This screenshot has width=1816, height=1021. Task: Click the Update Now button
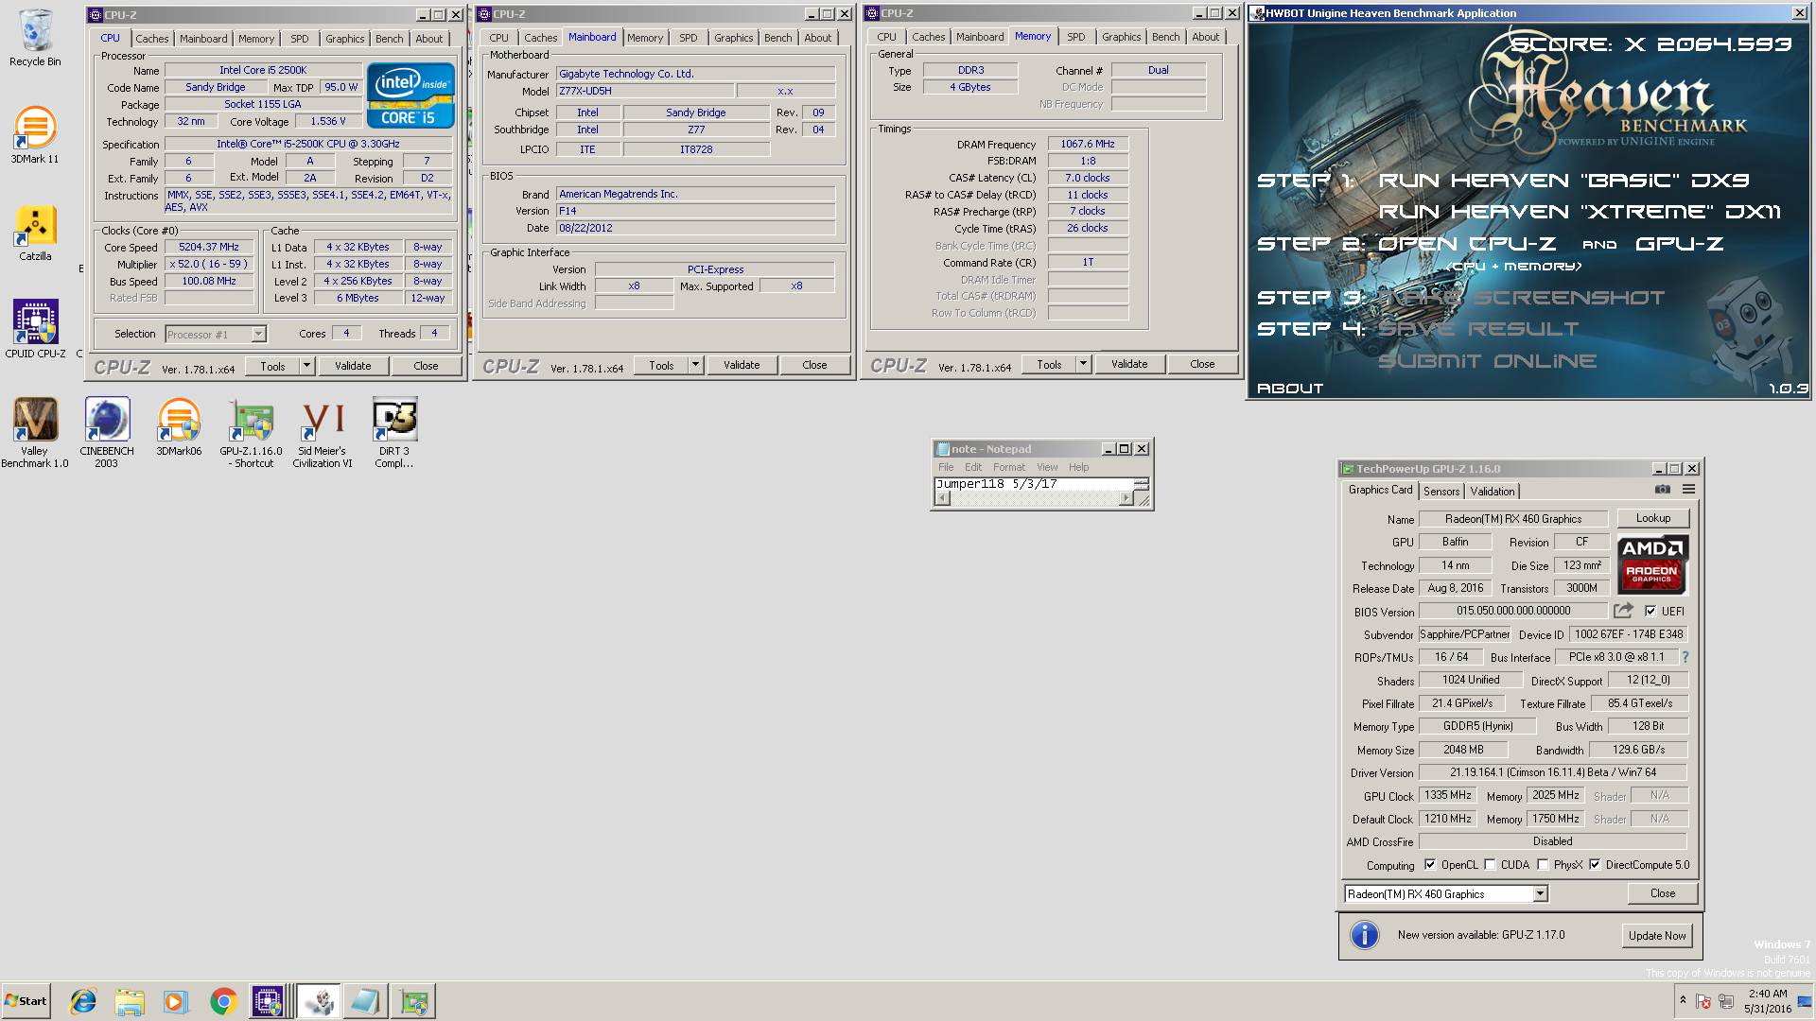(1657, 935)
